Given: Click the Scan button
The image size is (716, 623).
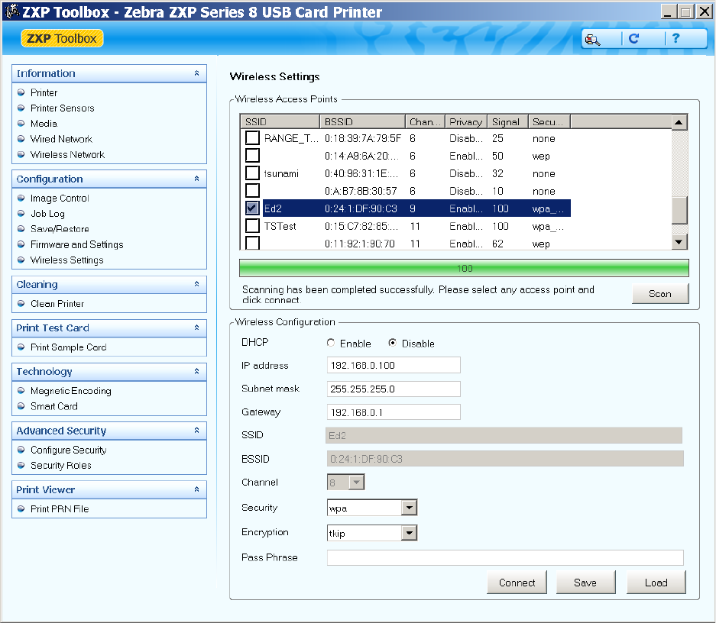Looking at the screenshot, I should pyautogui.click(x=660, y=294).
